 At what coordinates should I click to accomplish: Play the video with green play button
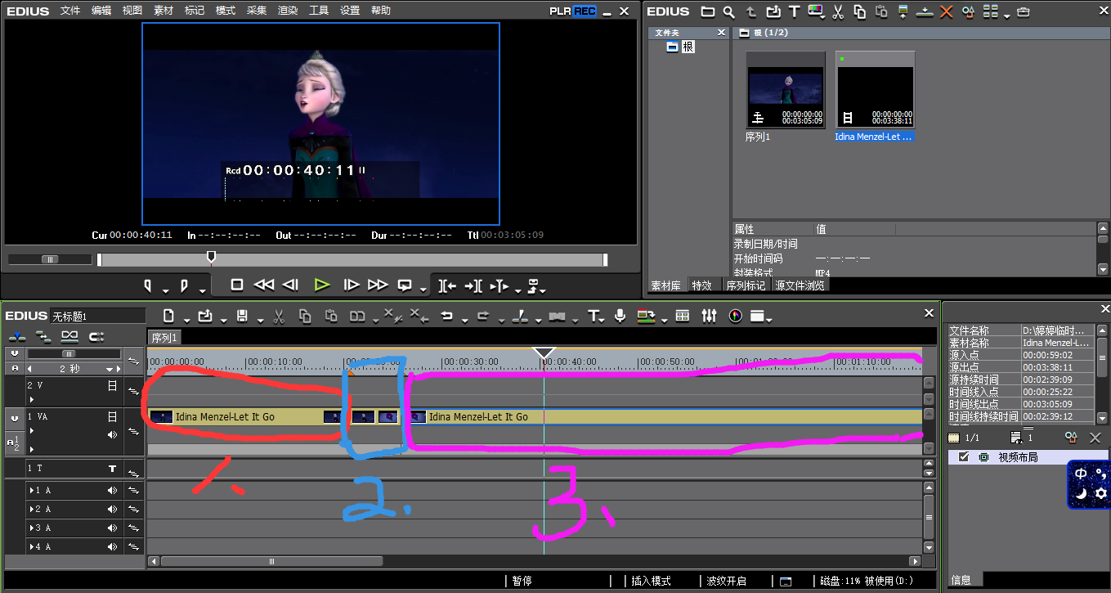(322, 285)
